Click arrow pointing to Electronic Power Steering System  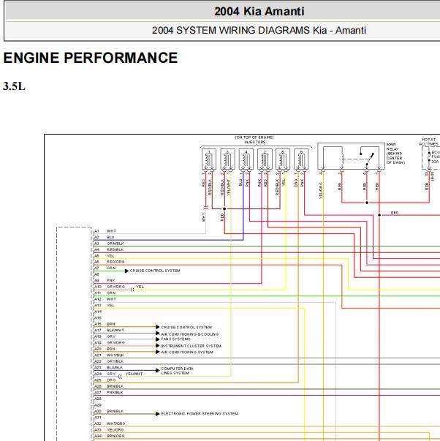coord(158,414)
